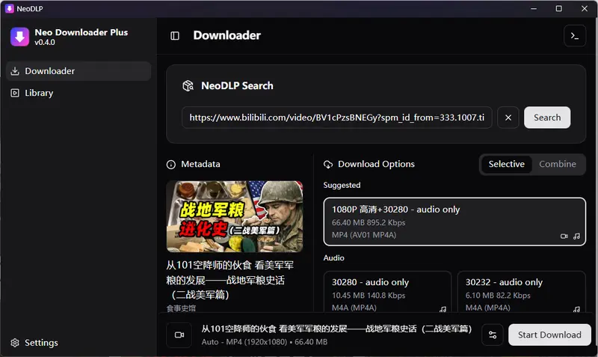Click the video thumbnail in Metadata
598x357 pixels.
[235, 216]
